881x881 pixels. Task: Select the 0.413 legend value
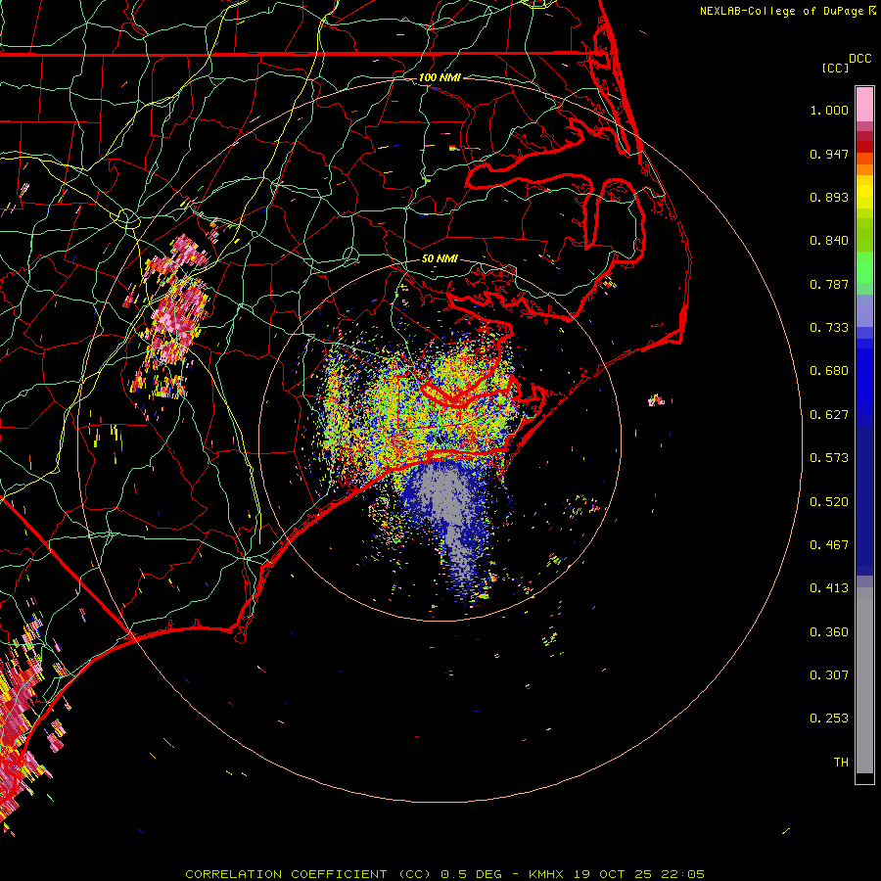pyautogui.click(x=829, y=588)
